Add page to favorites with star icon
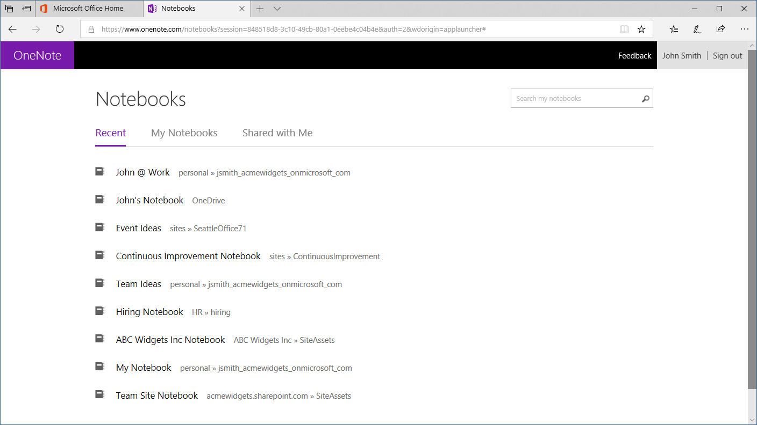757x425 pixels. tap(641, 30)
